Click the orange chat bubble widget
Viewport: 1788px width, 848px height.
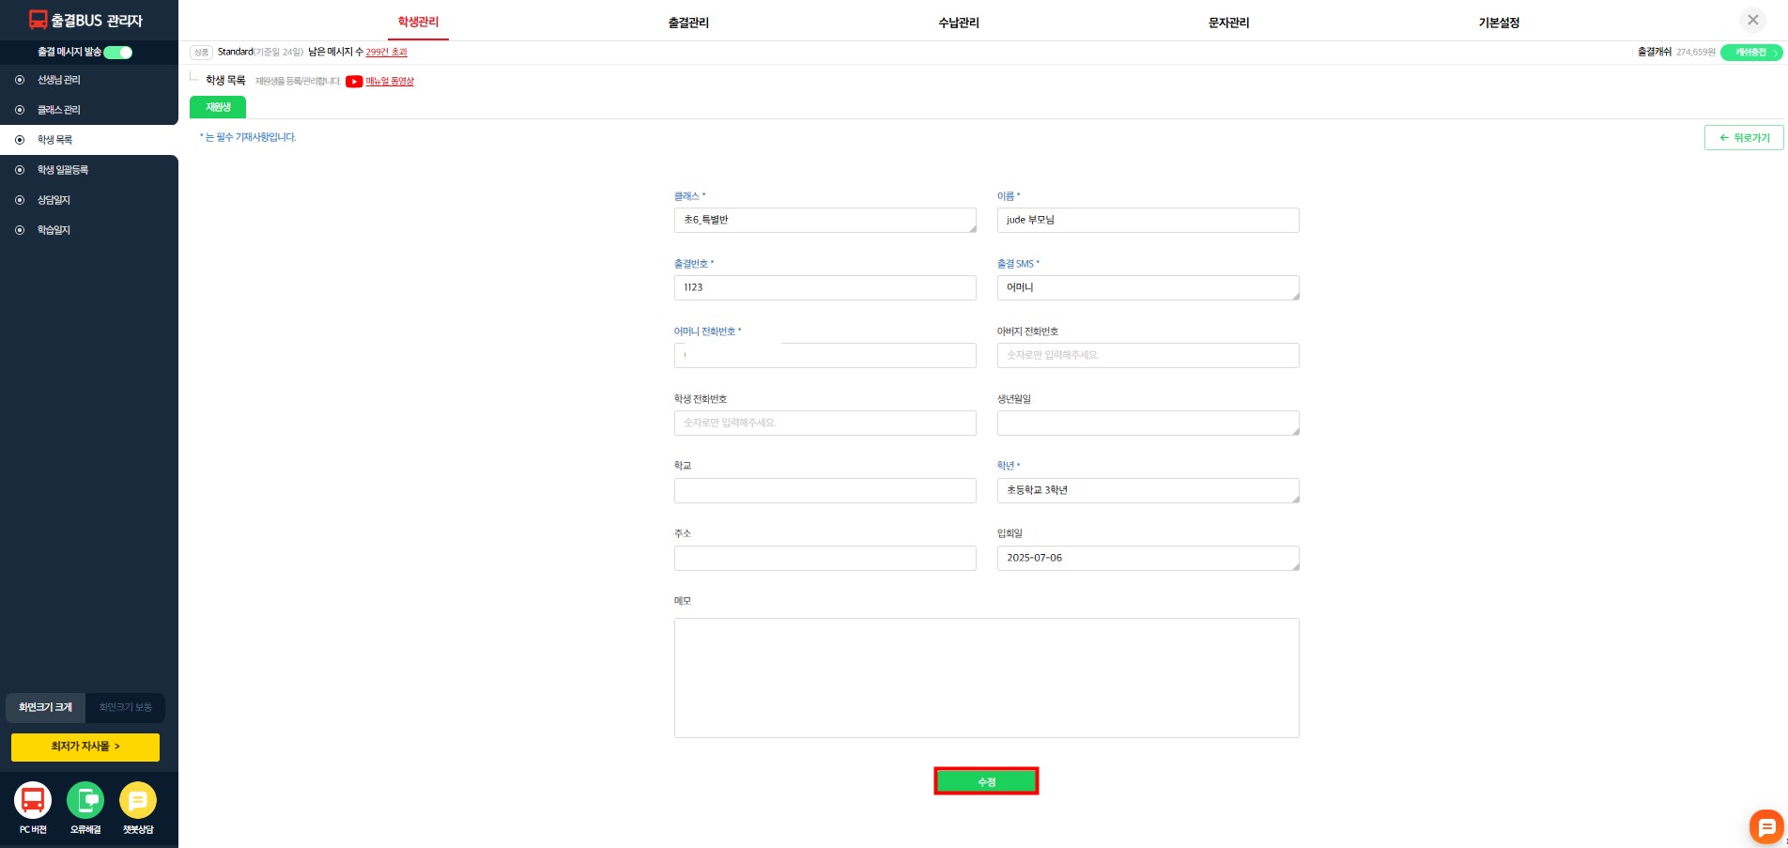click(1765, 826)
